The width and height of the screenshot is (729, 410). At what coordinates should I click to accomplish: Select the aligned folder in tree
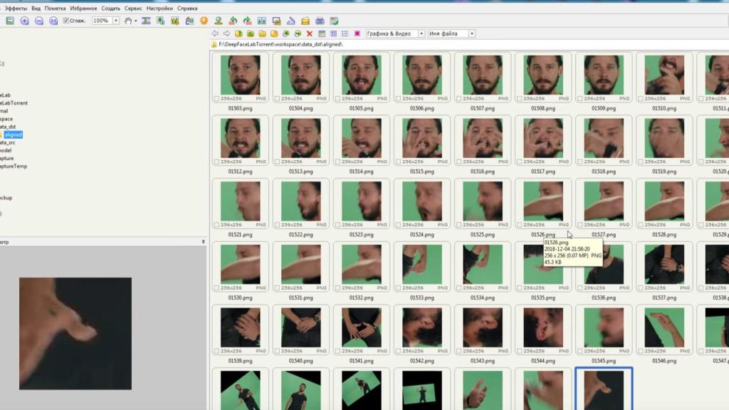tap(14, 135)
